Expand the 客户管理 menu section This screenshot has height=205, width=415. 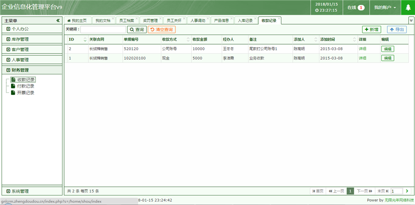(32, 49)
